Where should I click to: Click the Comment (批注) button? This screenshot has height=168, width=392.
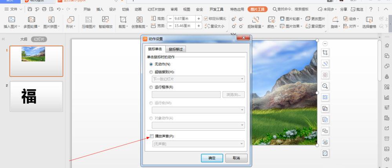click(357, 9)
